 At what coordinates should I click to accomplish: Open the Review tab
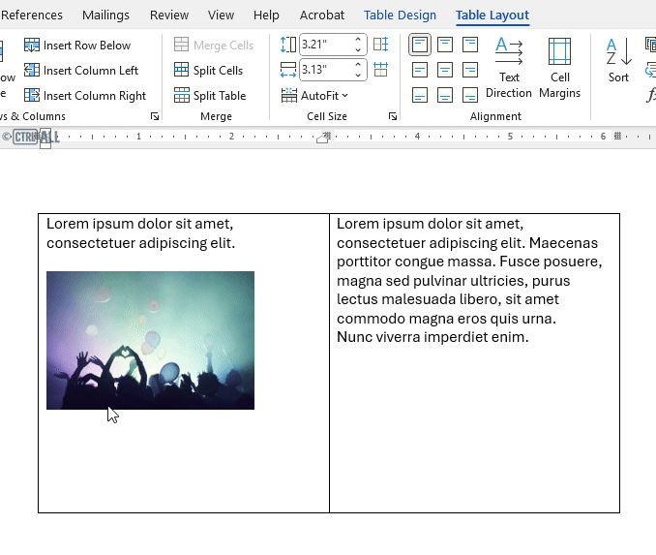pos(169,15)
